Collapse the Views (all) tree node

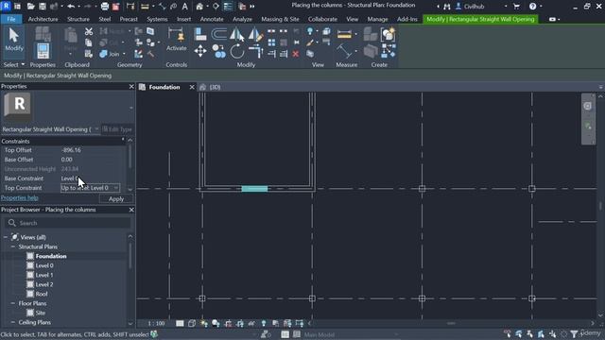6,237
